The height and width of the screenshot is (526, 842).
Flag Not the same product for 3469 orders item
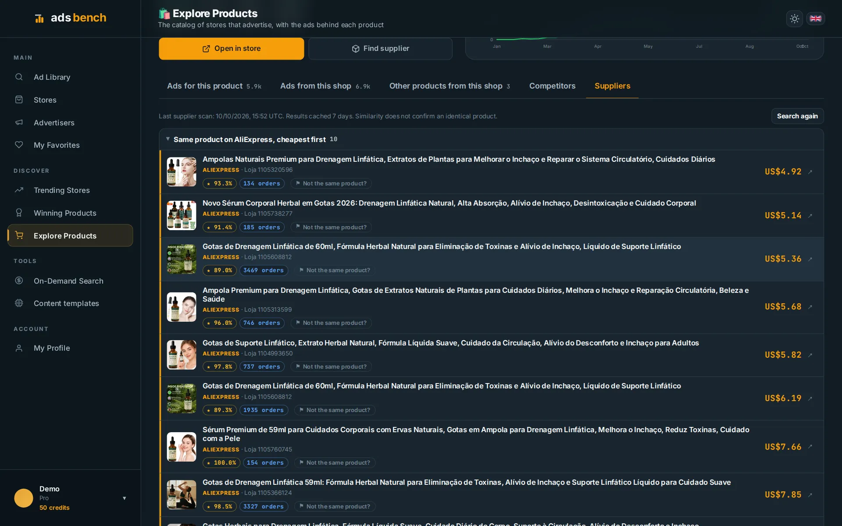click(334, 270)
